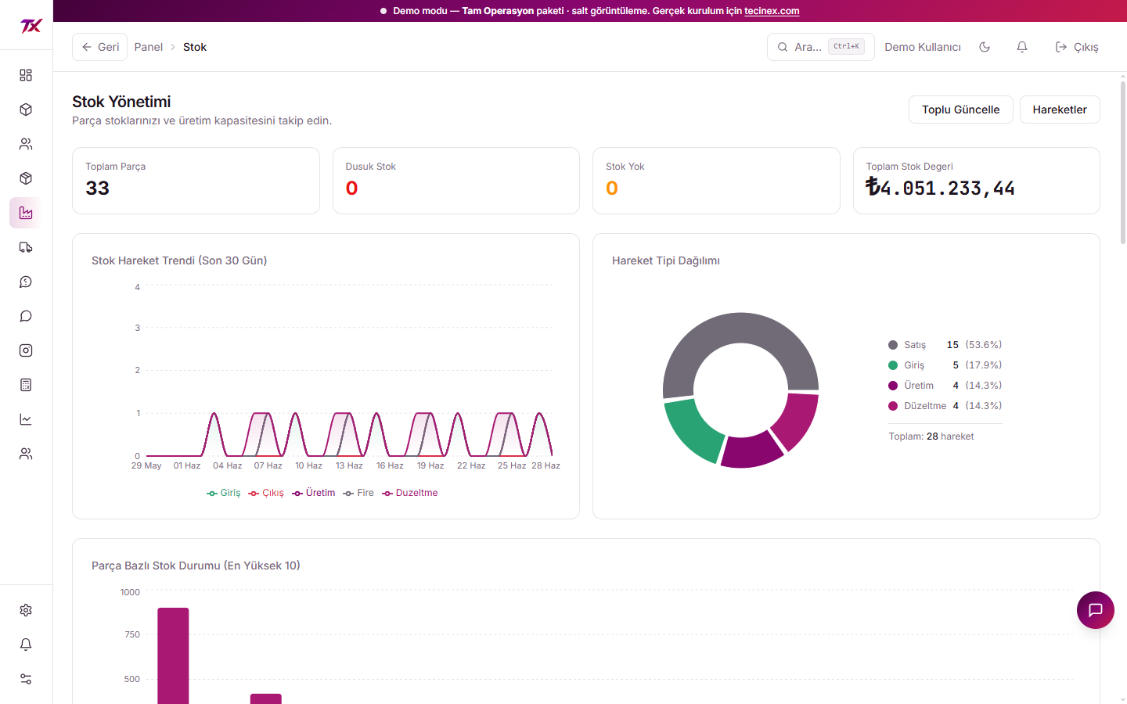Open the floating chat bubble button

pos(1096,610)
